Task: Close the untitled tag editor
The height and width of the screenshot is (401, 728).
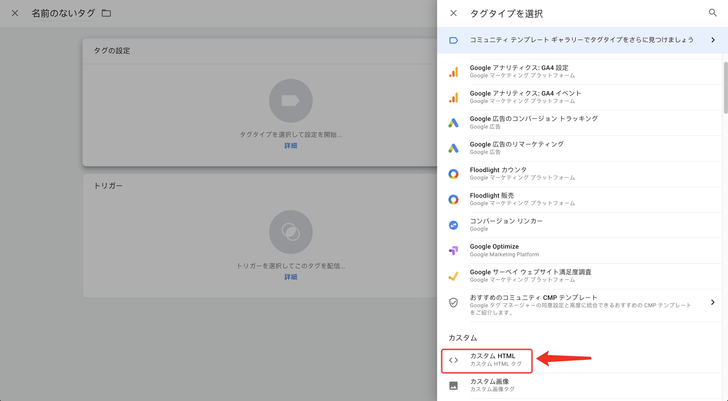Action: [x=15, y=13]
